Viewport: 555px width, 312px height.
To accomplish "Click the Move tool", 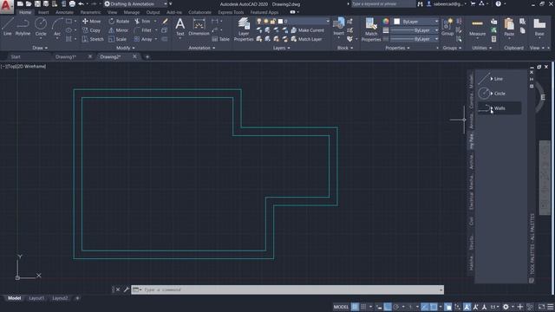I will coord(91,21).
